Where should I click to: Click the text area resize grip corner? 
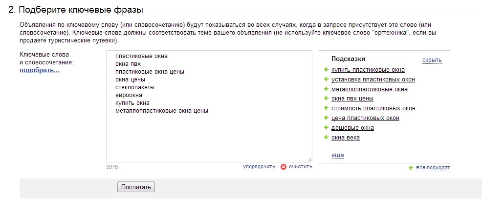309,159
